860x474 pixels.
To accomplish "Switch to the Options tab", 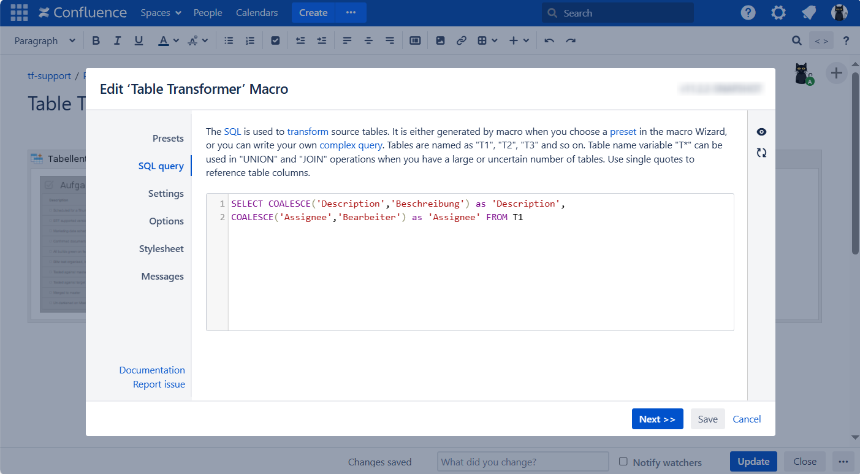I will point(167,221).
